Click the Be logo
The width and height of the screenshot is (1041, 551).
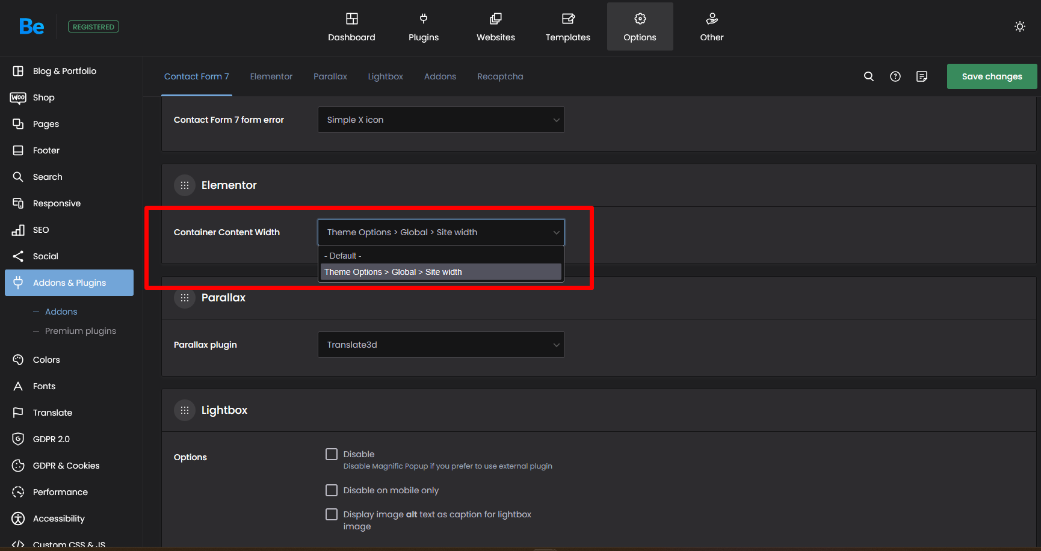[x=31, y=26]
